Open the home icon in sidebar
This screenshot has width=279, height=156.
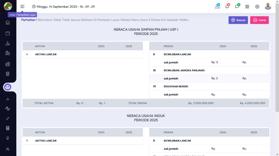click(x=8, y=22)
